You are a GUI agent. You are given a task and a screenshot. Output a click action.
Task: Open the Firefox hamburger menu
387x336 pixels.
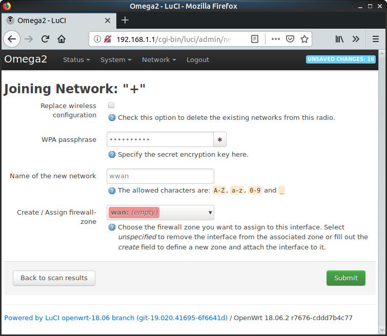(375, 39)
